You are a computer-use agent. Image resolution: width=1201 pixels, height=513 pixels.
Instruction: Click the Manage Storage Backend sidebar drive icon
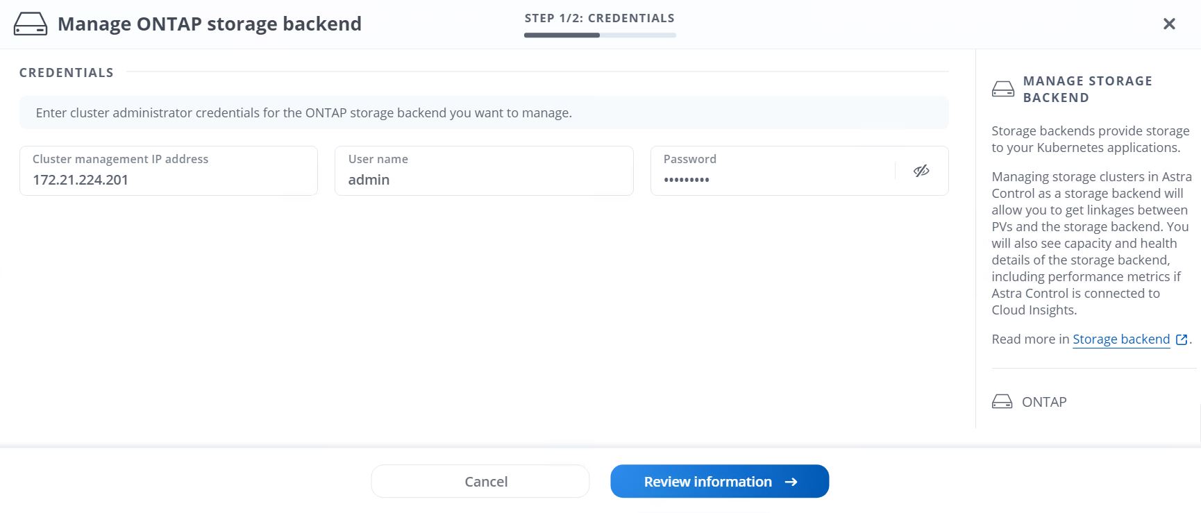pyautogui.click(x=1002, y=89)
